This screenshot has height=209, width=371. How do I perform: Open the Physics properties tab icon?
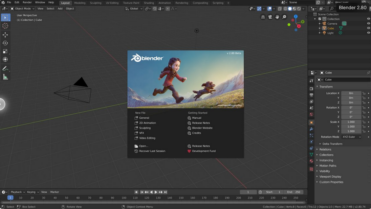point(311,142)
